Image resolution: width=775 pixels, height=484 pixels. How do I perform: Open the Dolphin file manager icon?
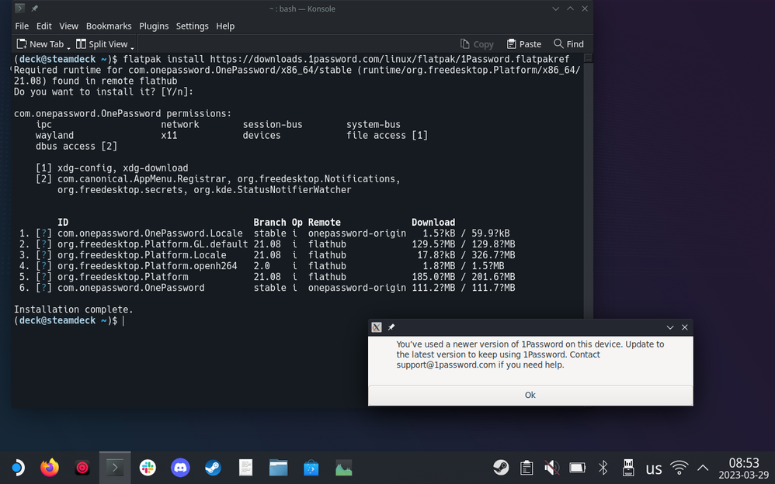click(279, 468)
